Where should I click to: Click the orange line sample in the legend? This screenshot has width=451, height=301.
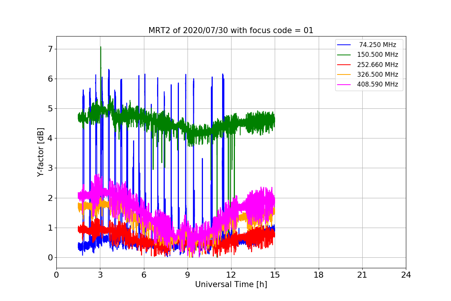point(344,74)
